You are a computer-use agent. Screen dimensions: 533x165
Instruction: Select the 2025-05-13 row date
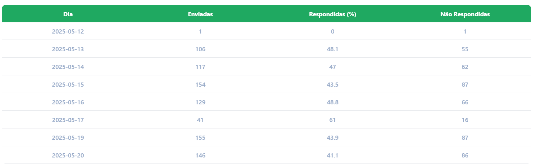[x=68, y=49]
